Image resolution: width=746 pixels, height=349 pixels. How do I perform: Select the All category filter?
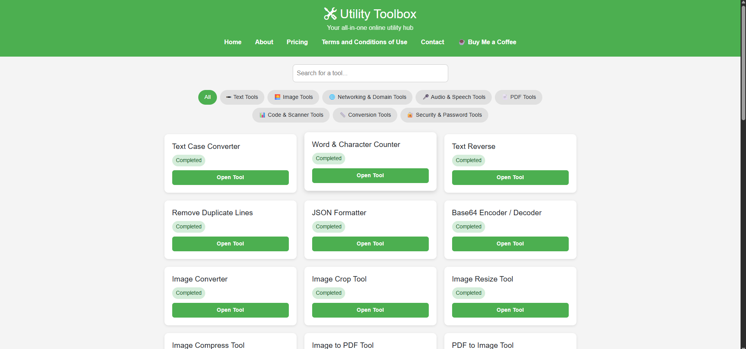(x=208, y=97)
